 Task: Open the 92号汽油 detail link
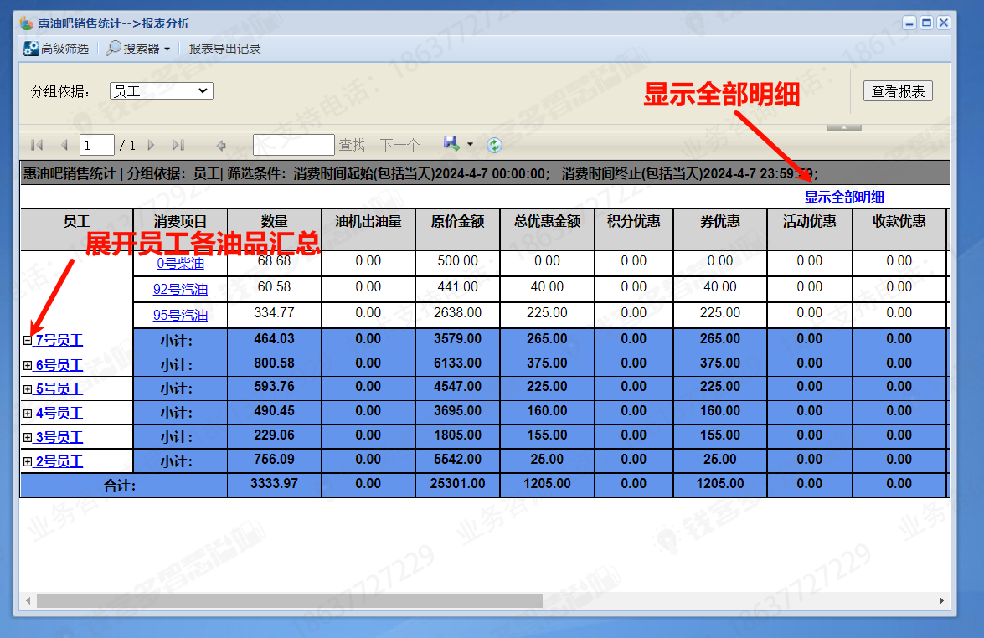pos(181,289)
